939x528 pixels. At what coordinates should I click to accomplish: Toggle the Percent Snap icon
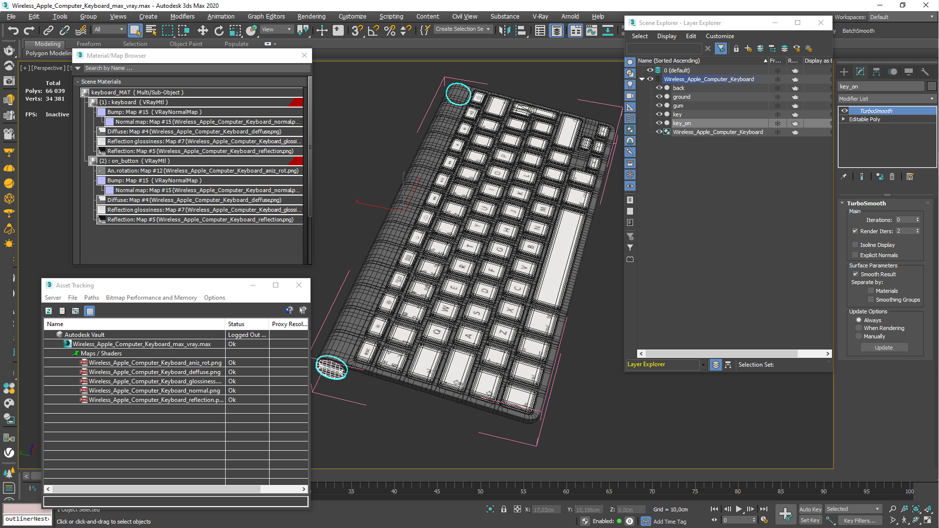click(x=390, y=30)
